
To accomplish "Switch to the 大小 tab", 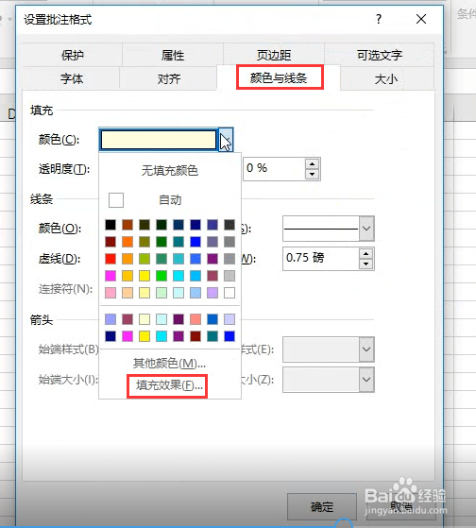I will 386,78.
